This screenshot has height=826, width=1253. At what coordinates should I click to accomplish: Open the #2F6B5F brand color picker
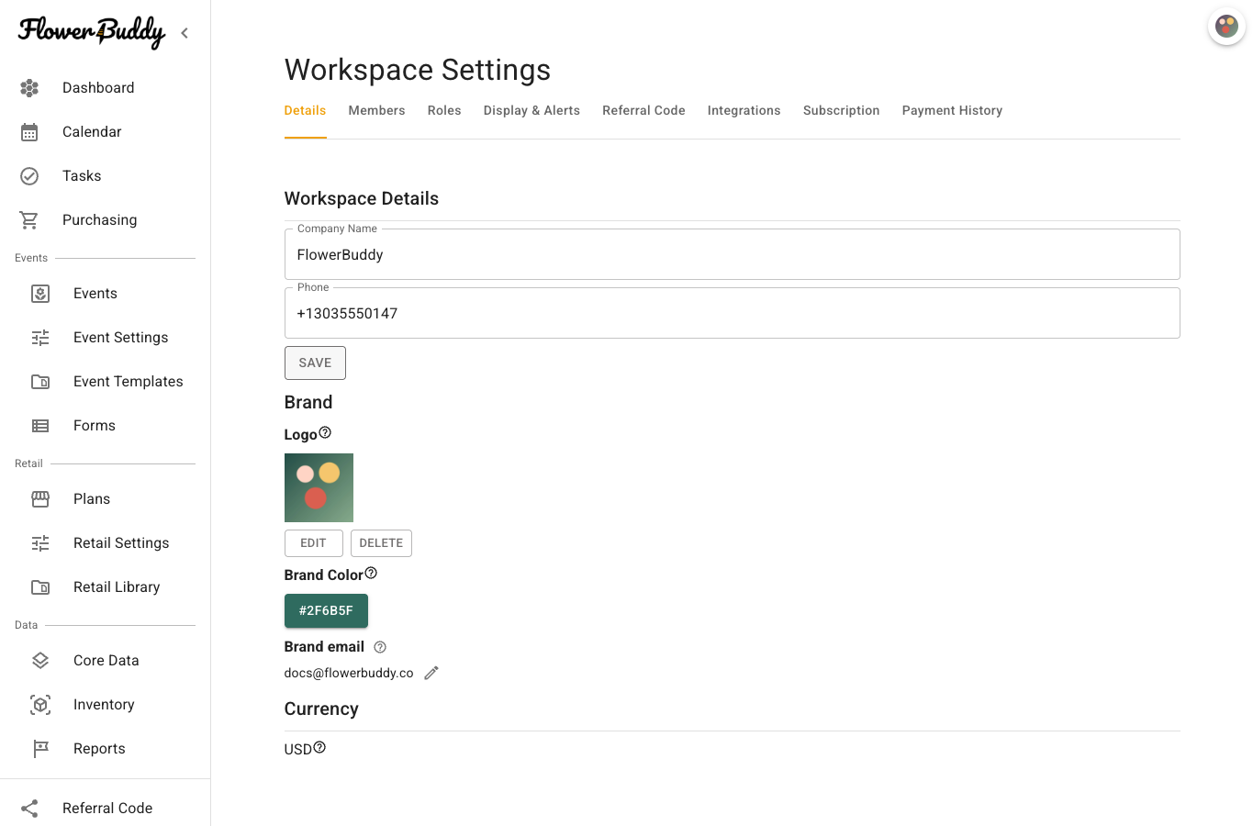(x=326, y=610)
